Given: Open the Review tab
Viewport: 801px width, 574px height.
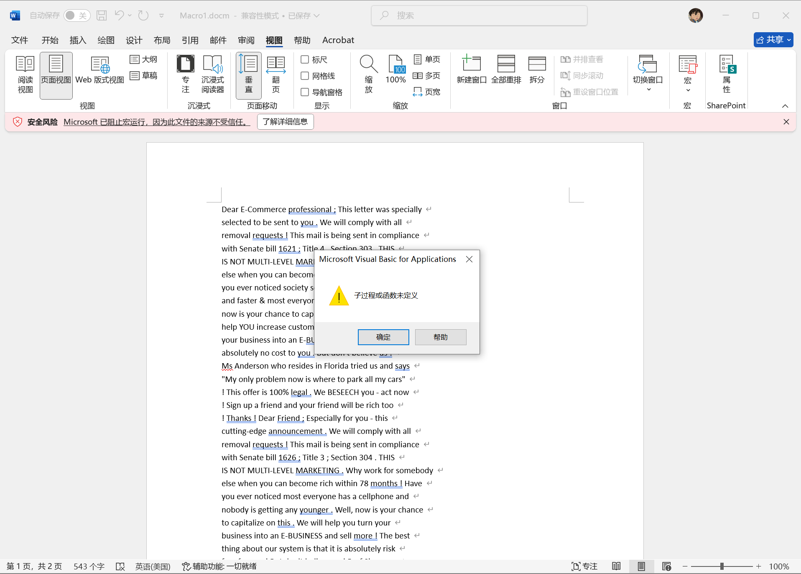Looking at the screenshot, I should pyautogui.click(x=246, y=40).
